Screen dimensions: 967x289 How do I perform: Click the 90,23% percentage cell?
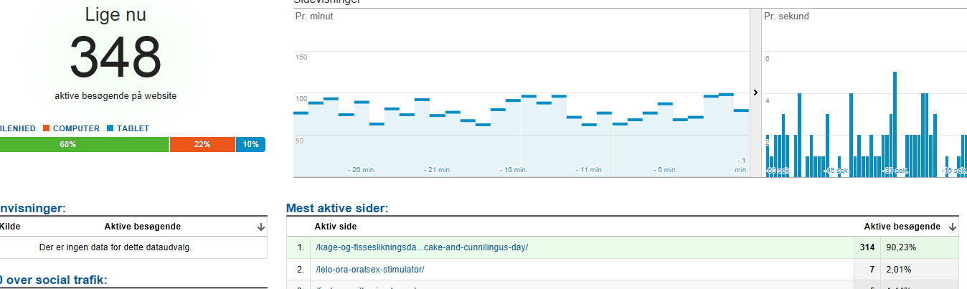pos(900,247)
